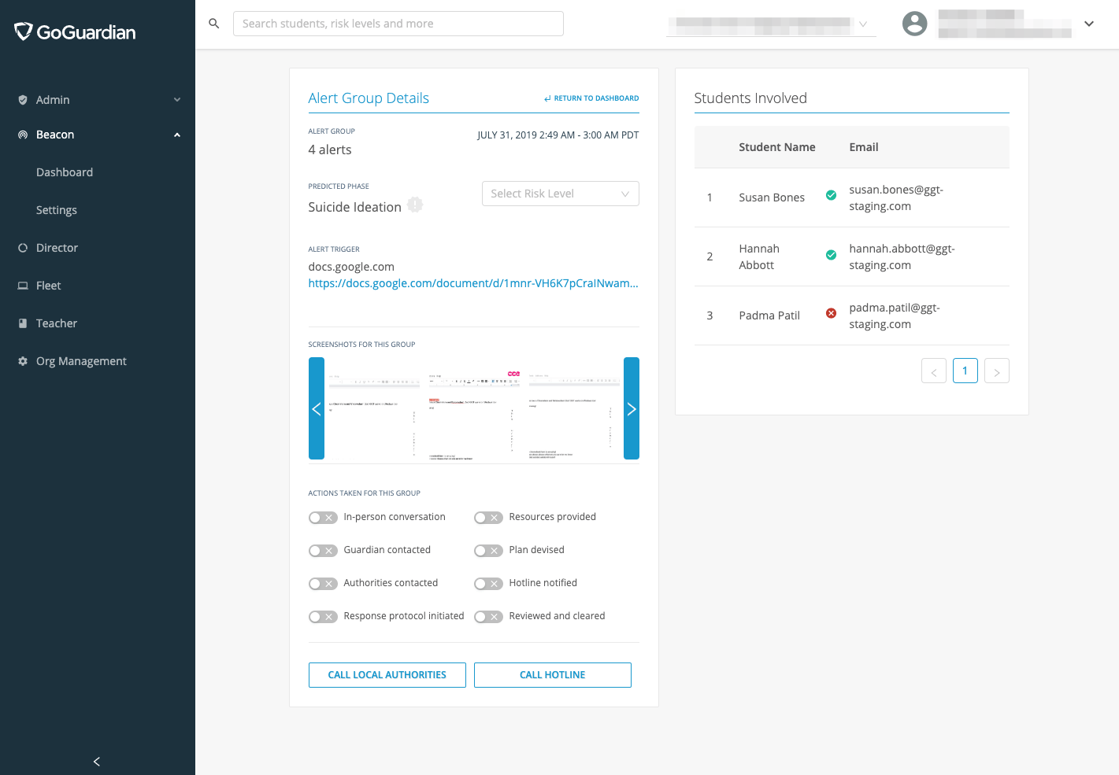The width and height of the screenshot is (1119, 775).
Task: Click the Fleet laptop icon
Action: [23, 286]
